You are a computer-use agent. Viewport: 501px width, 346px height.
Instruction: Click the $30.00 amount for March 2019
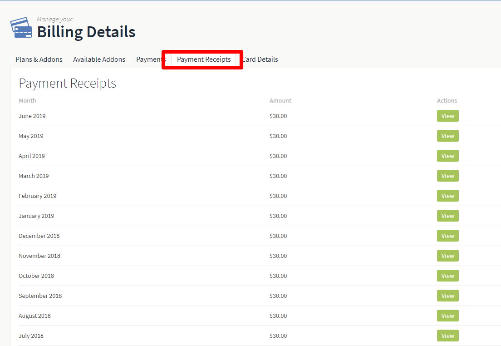pos(278,176)
